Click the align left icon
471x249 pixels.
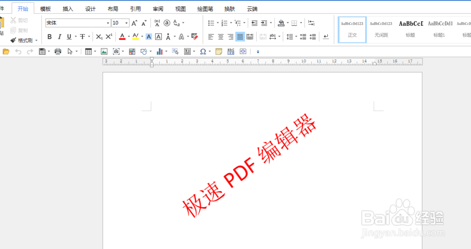[x=211, y=37]
